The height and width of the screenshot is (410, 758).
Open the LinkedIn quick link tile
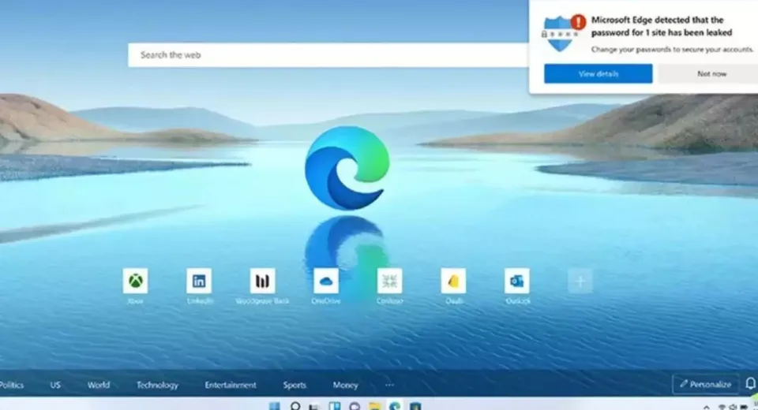(199, 281)
